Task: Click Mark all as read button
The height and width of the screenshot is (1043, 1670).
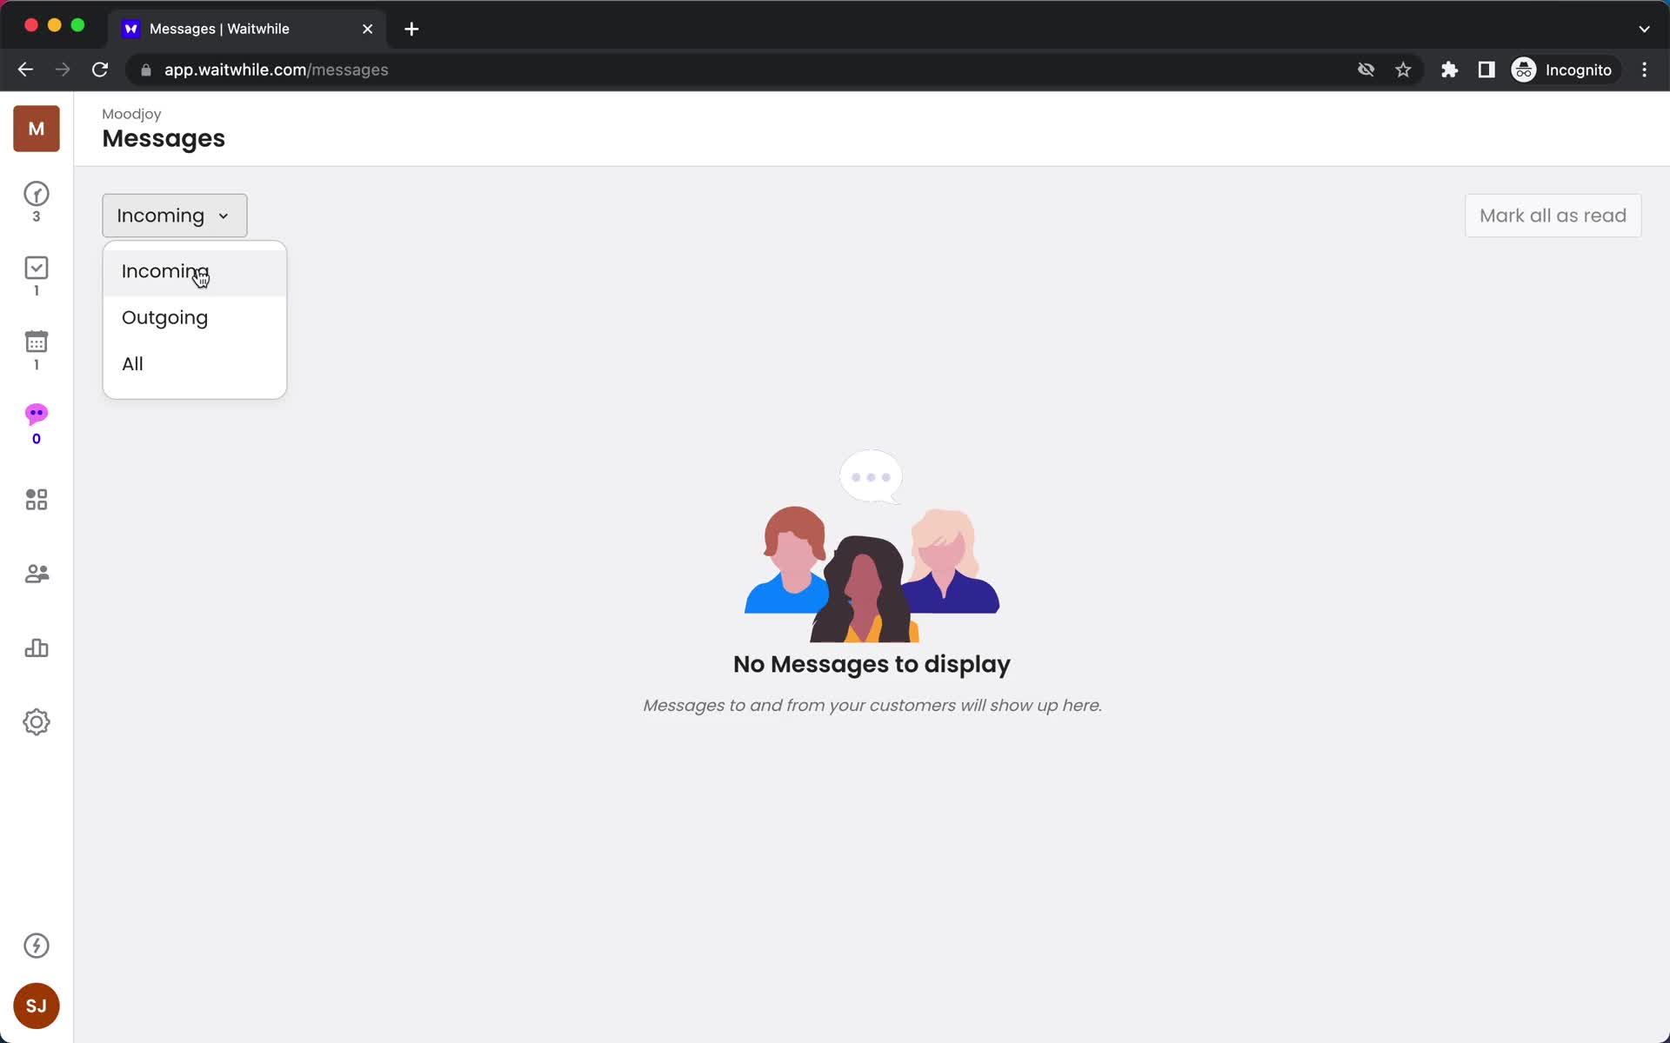Action: pos(1553,215)
